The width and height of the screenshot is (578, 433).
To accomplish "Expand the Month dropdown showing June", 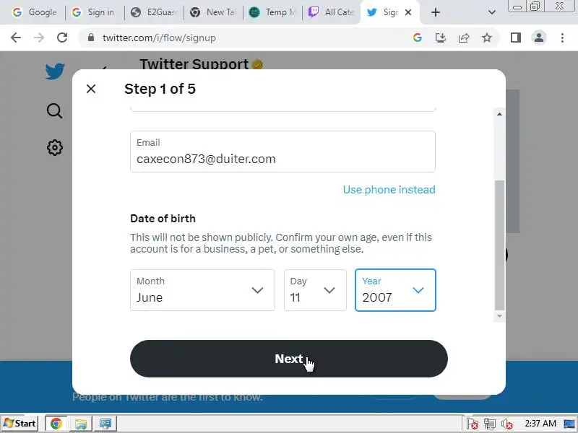I will pyautogui.click(x=202, y=290).
